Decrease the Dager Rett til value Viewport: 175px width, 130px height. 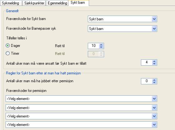pyautogui.click(x=101, y=47)
